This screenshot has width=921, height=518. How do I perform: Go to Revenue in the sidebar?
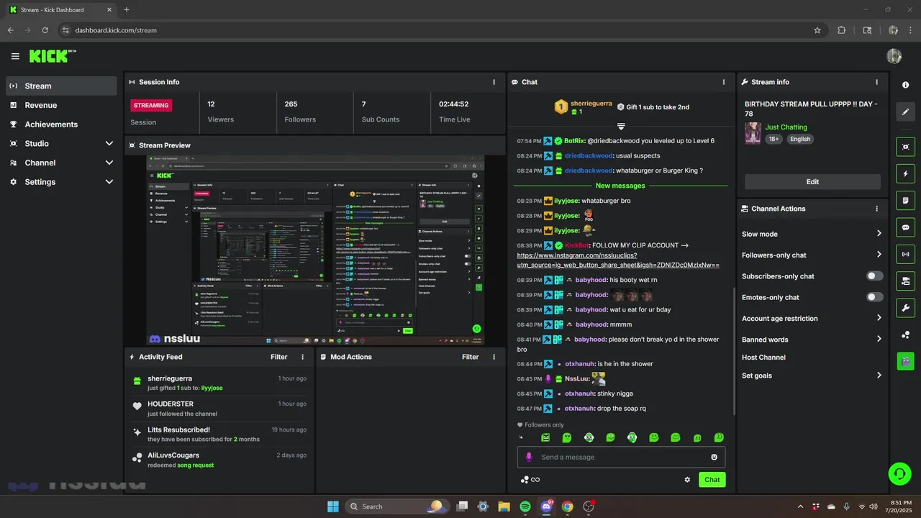pyautogui.click(x=61, y=105)
